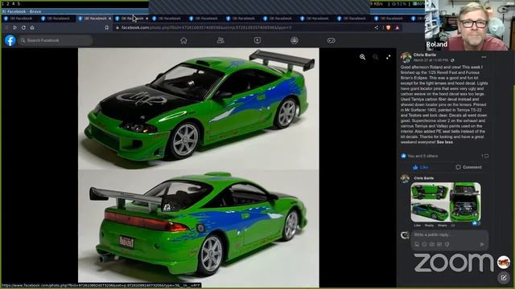Click the new message compose icon
This screenshot has width=515, height=289.
tap(504, 279)
